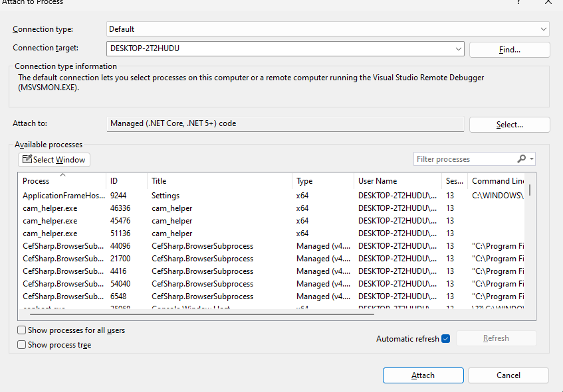563x392 pixels.
Task: Type in the Filter processes field
Action: pos(464,159)
